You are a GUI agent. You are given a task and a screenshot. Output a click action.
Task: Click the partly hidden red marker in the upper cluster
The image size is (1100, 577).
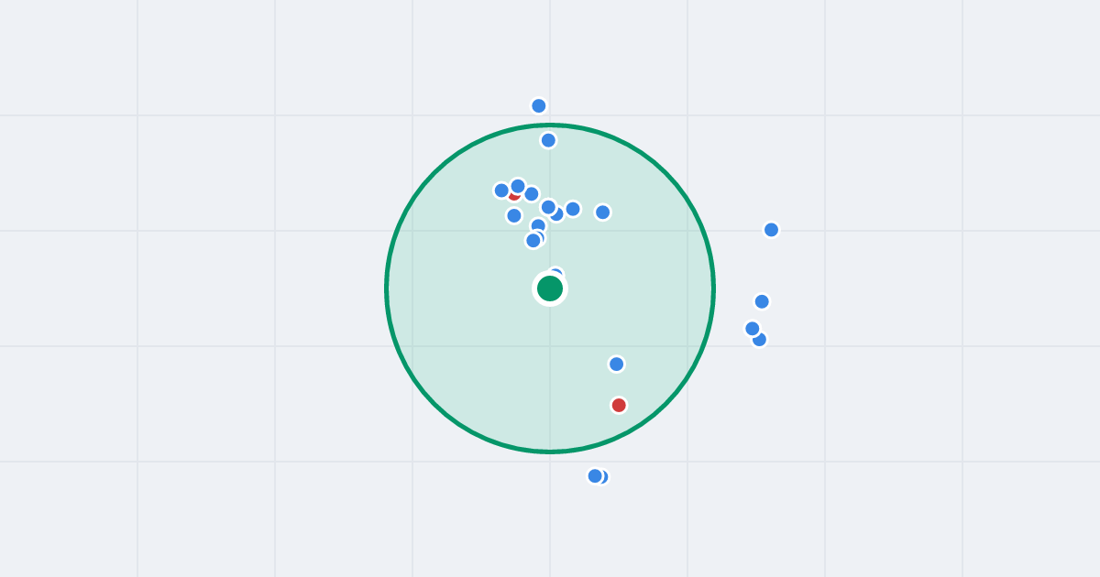[514, 195]
